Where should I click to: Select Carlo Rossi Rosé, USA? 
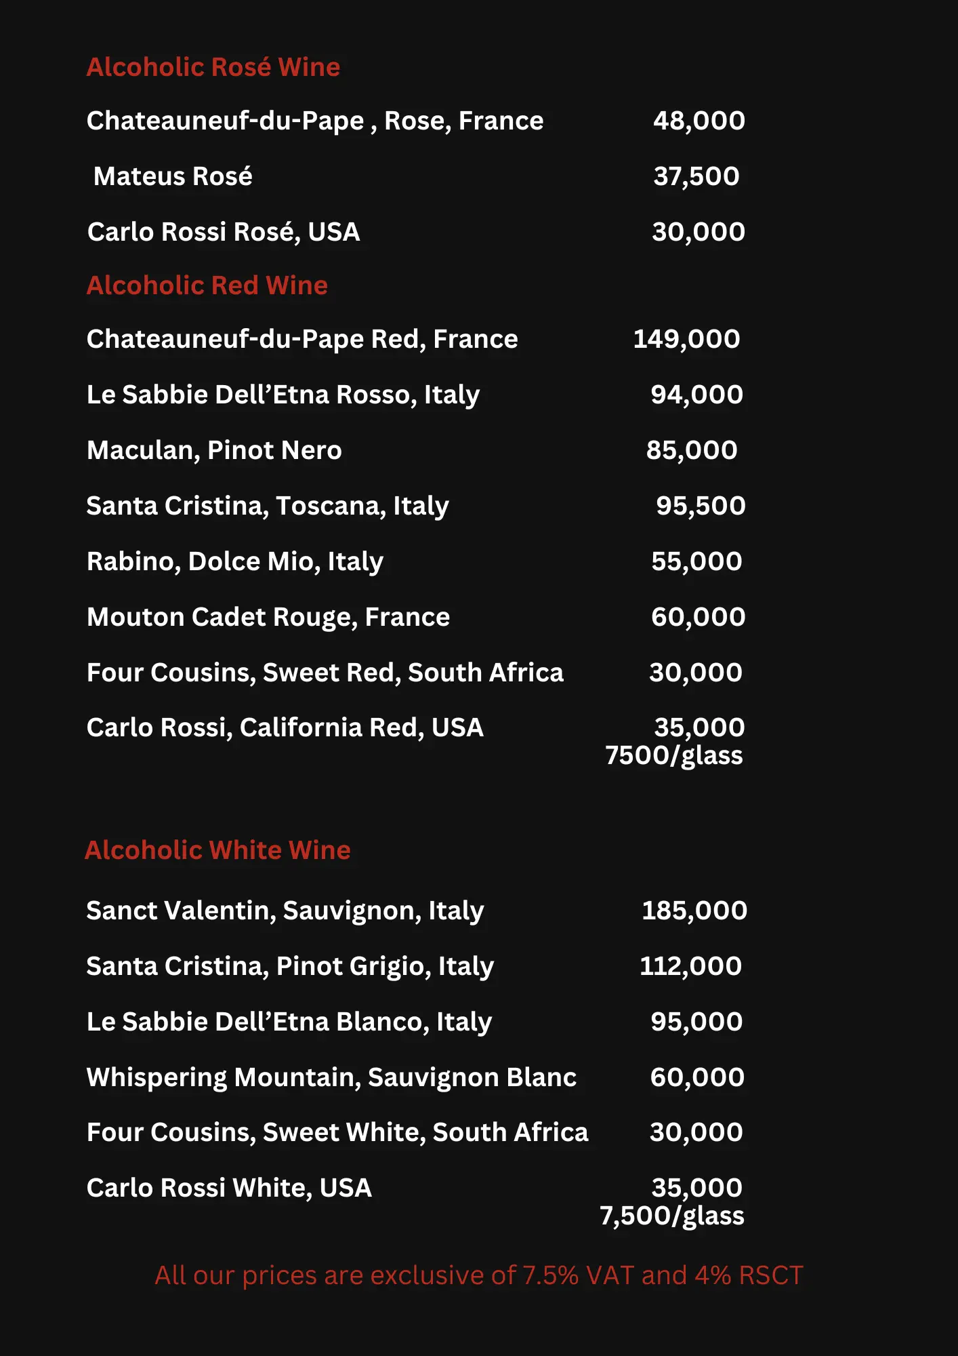point(223,232)
